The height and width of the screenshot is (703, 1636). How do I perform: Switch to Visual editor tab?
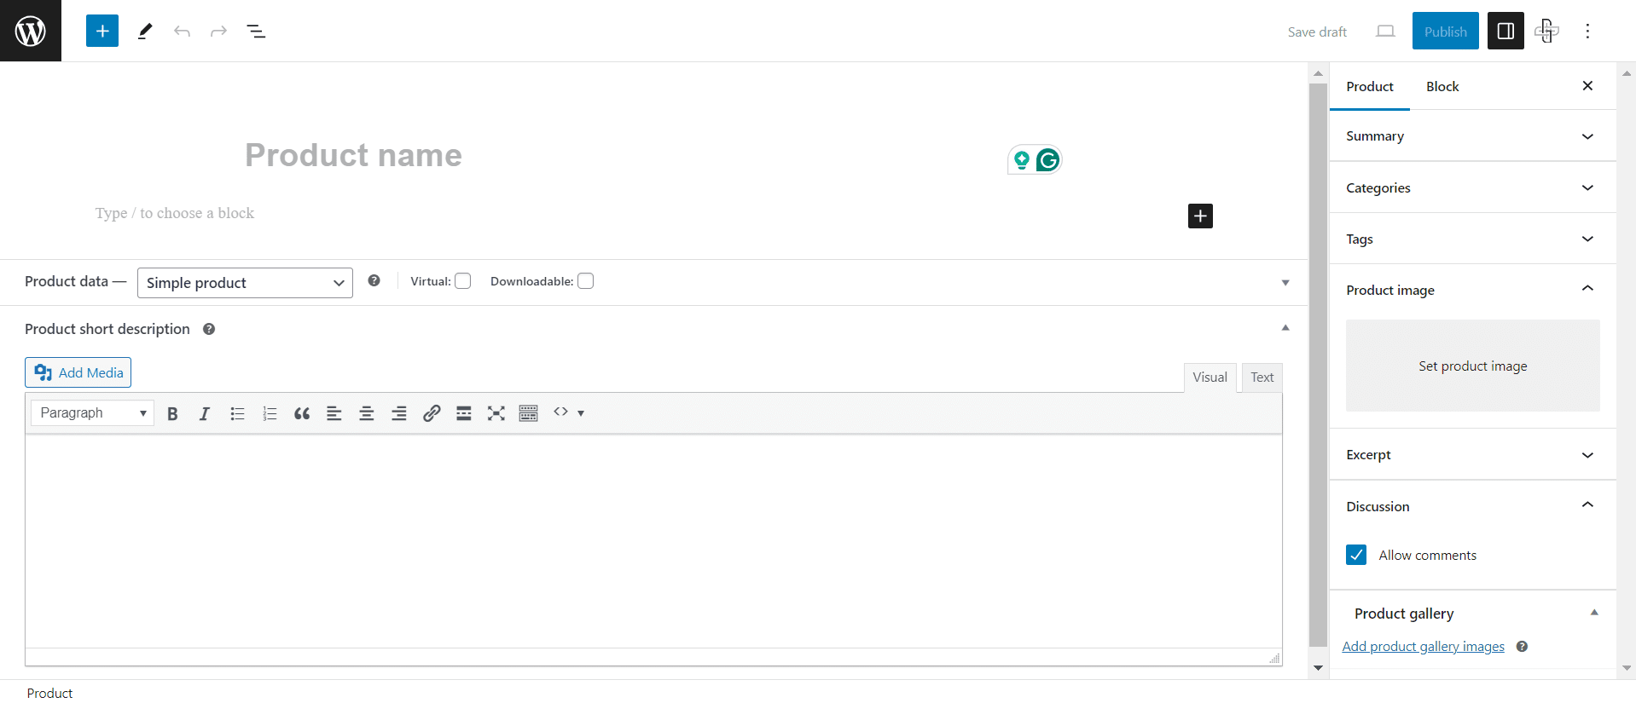1210,377
